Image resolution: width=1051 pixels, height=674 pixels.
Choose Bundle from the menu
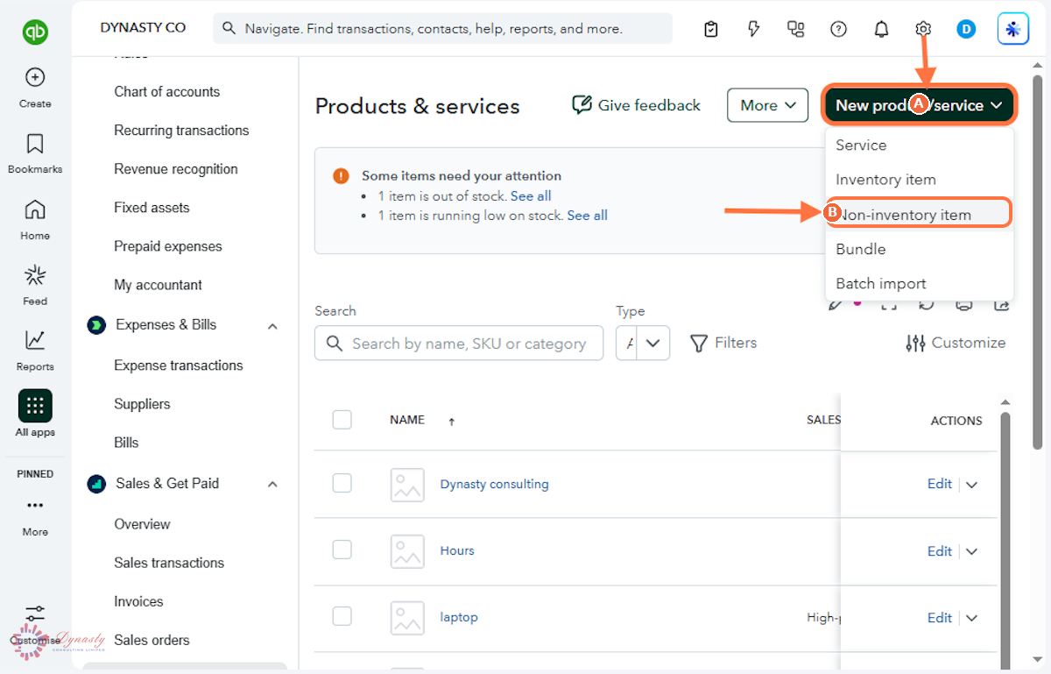pyautogui.click(x=920, y=249)
